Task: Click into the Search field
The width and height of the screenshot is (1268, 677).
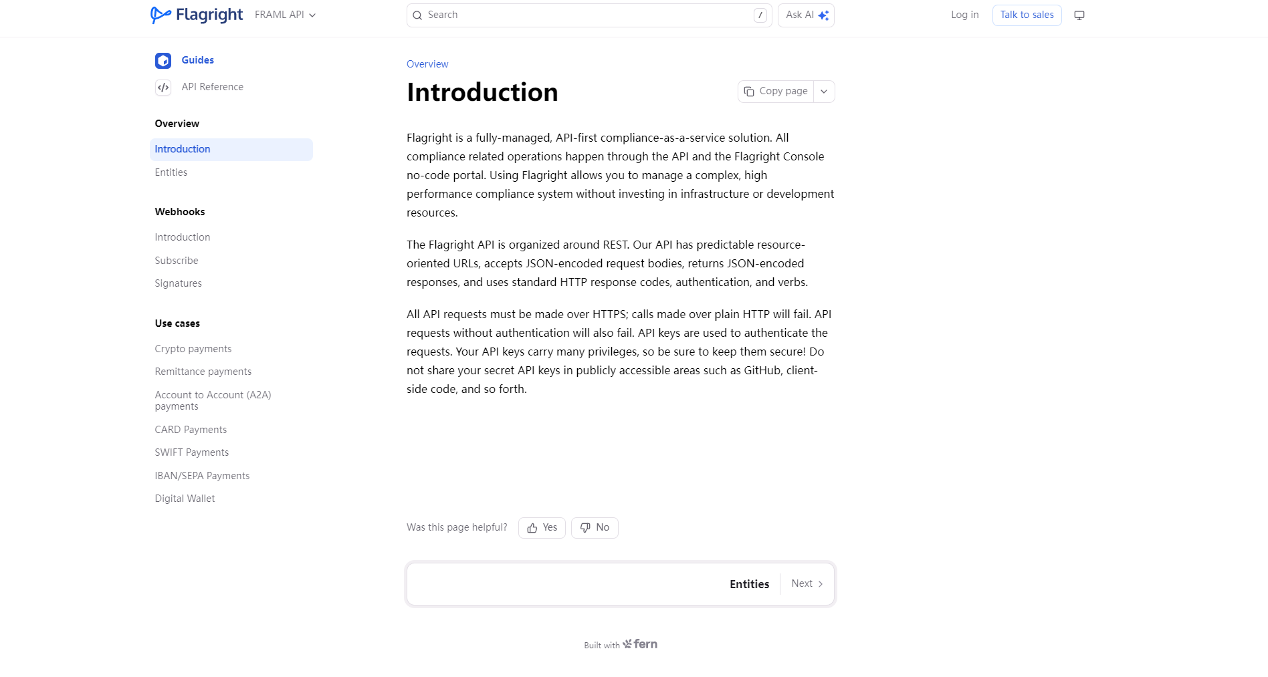Action: pyautogui.click(x=589, y=15)
